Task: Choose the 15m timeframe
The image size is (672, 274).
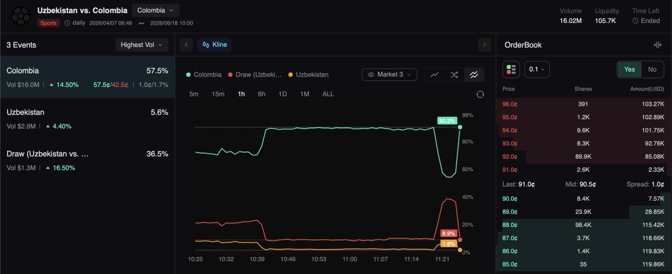Action: (x=218, y=94)
